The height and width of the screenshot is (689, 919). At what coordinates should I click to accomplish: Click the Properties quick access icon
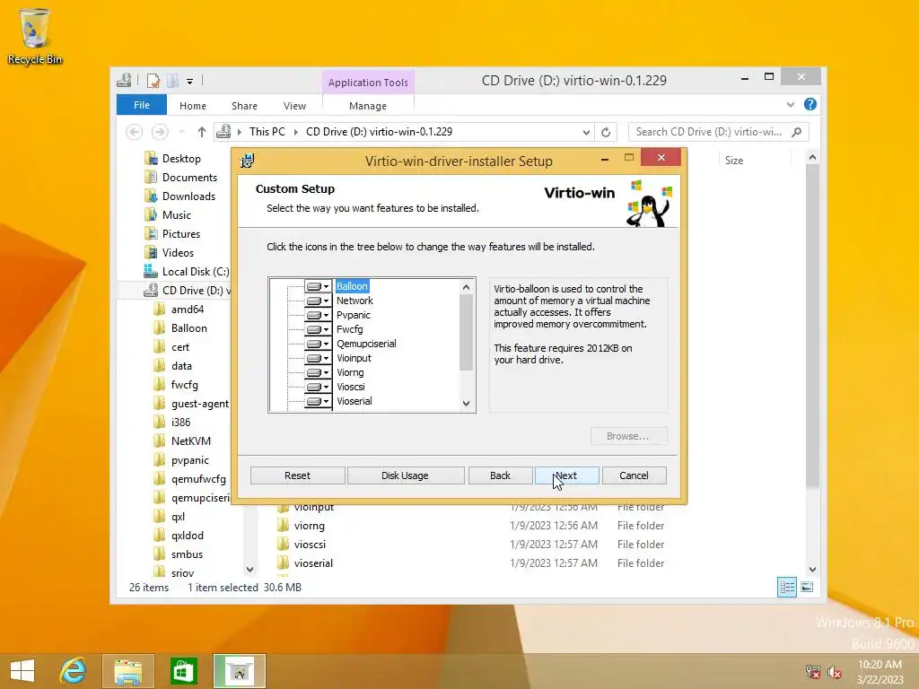pos(153,81)
